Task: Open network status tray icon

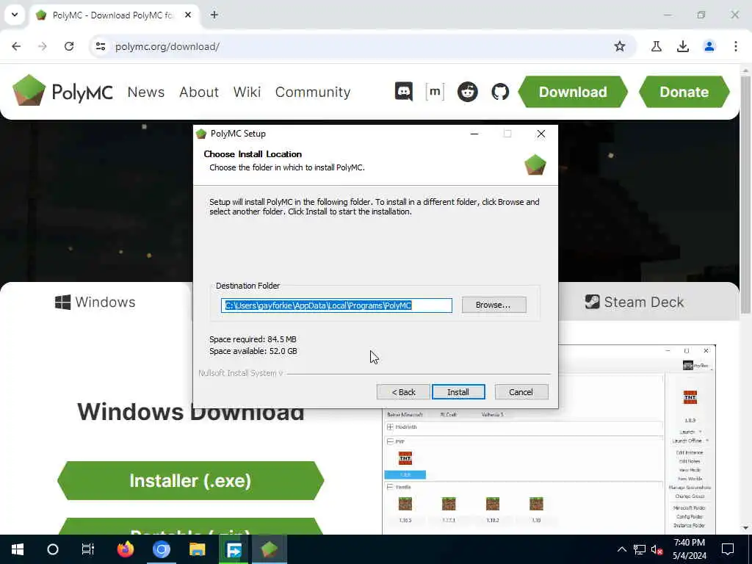Action: tap(640, 549)
